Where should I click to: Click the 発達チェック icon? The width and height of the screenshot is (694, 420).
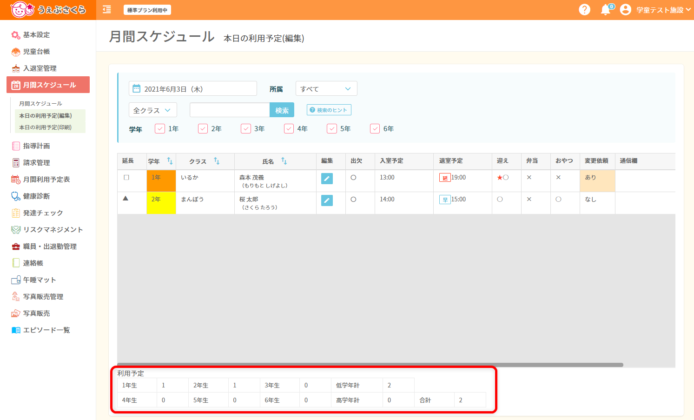tap(16, 213)
